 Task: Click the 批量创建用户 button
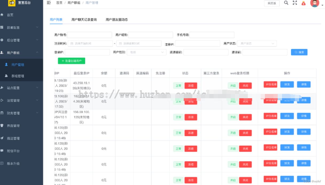(71, 61)
